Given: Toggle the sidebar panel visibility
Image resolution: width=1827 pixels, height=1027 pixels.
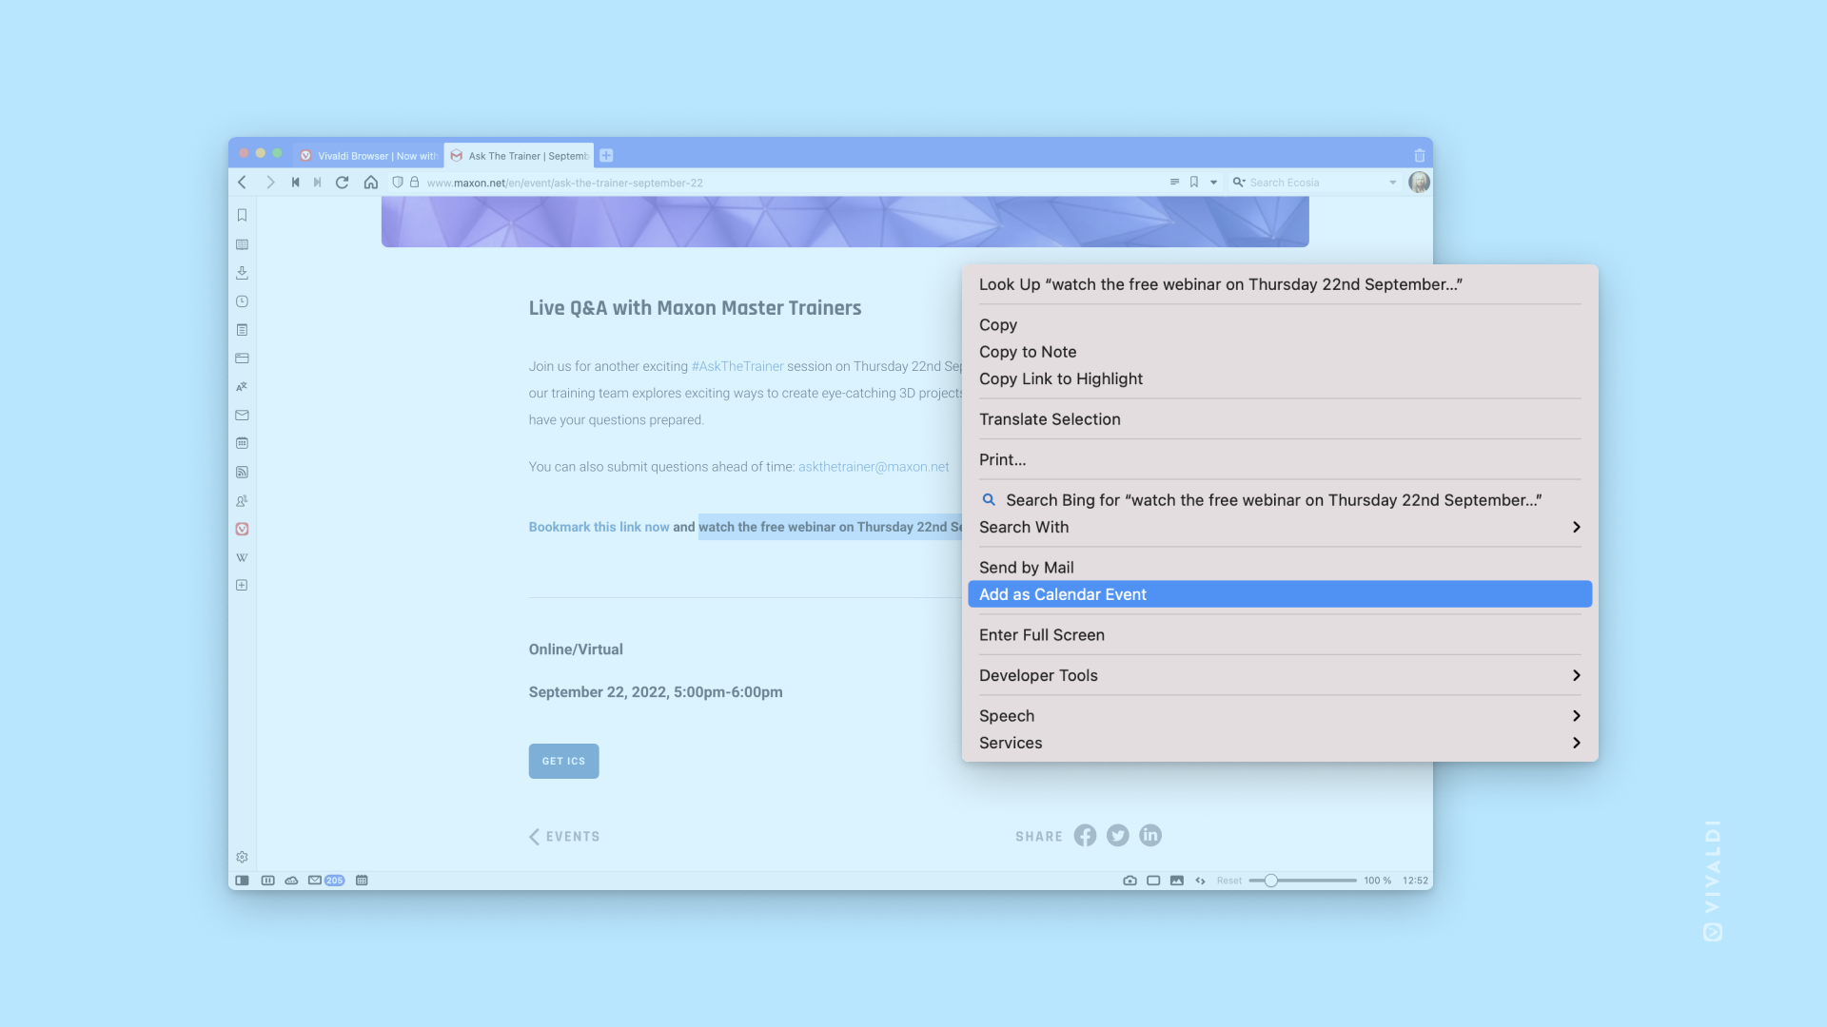Looking at the screenshot, I should tap(242, 880).
